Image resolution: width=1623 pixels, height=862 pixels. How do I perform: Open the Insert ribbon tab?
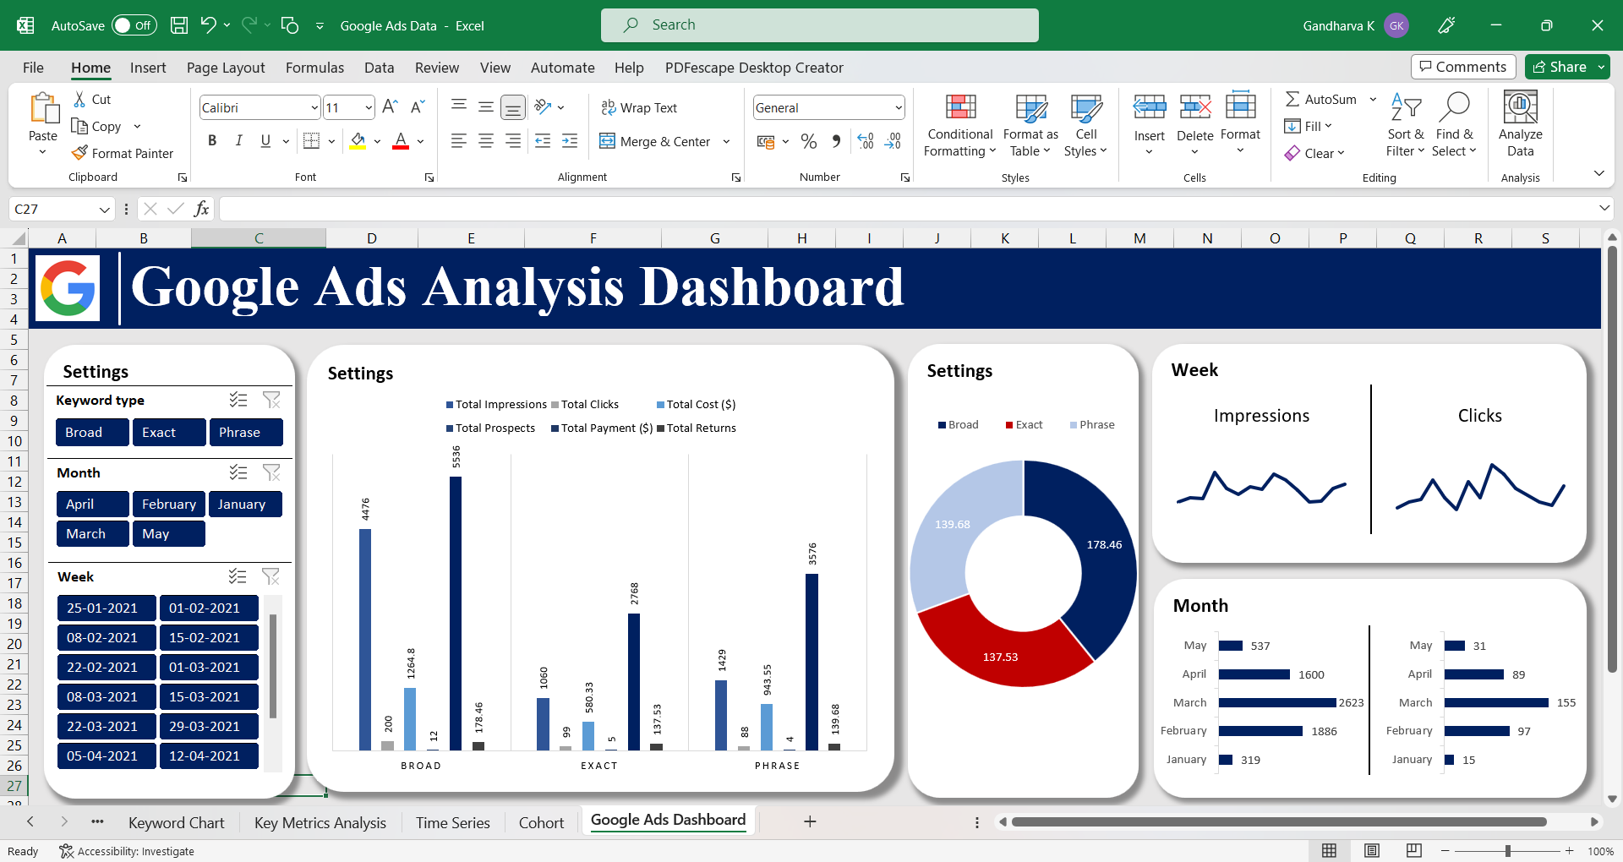(148, 68)
